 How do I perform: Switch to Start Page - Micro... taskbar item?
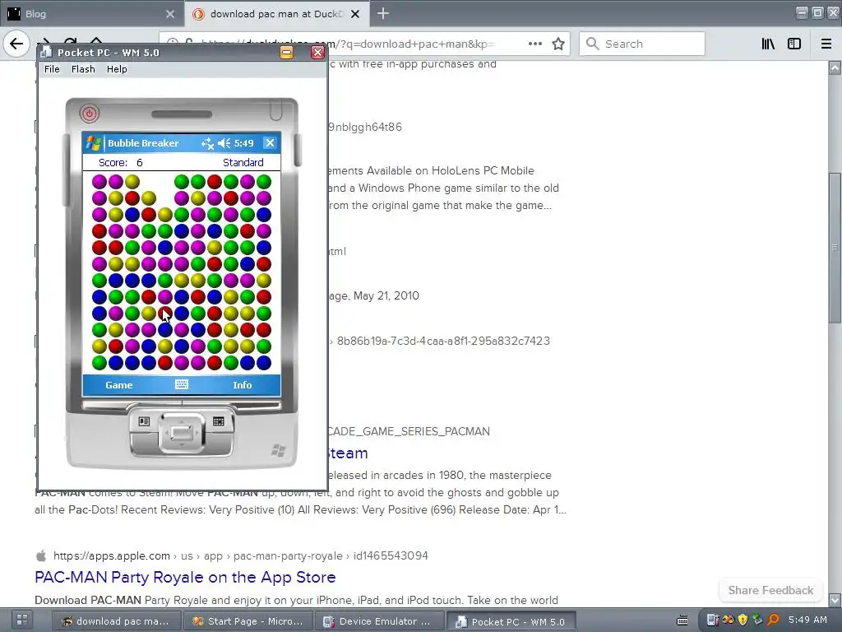pyautogui.click(x=248, y=621)
